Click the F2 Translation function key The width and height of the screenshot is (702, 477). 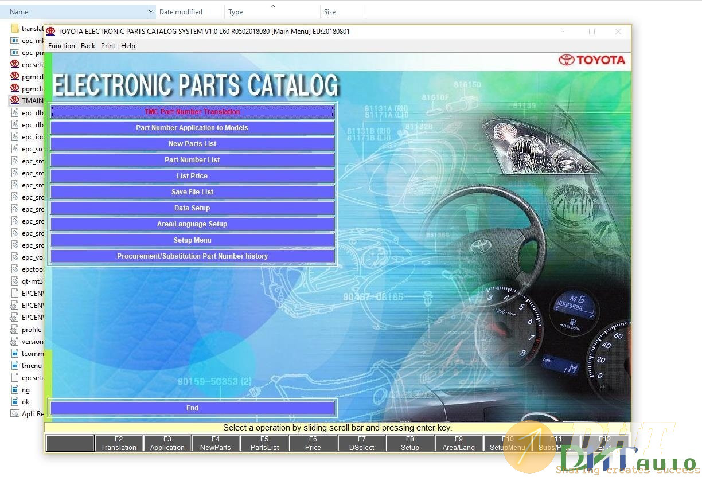(x=119, y=443)
